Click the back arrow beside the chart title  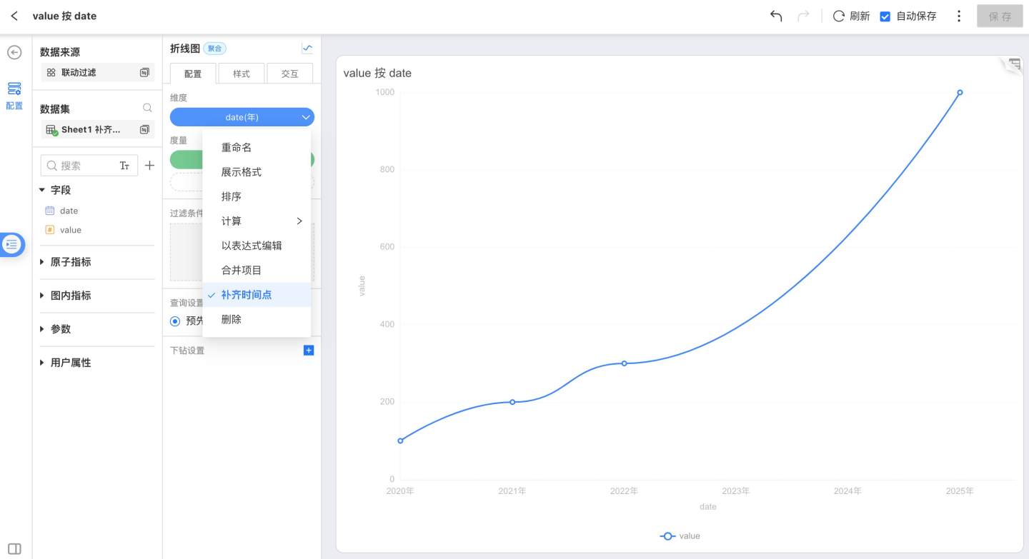[14, 16]
